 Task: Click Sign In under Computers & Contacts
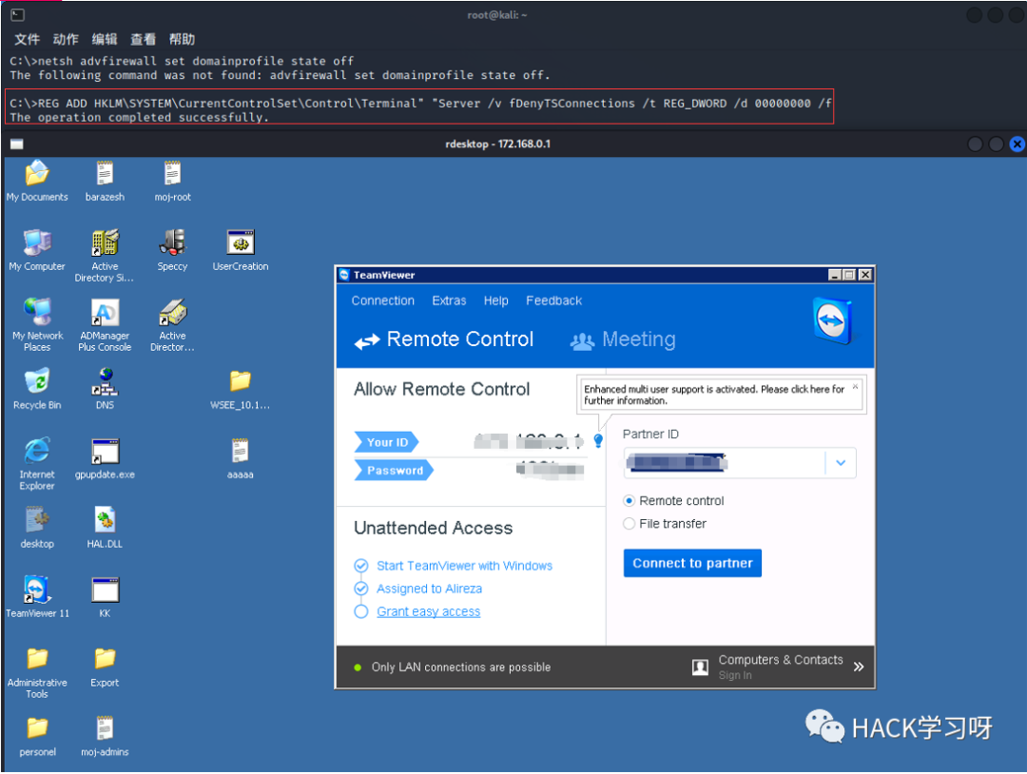click(x=735, y=675)
